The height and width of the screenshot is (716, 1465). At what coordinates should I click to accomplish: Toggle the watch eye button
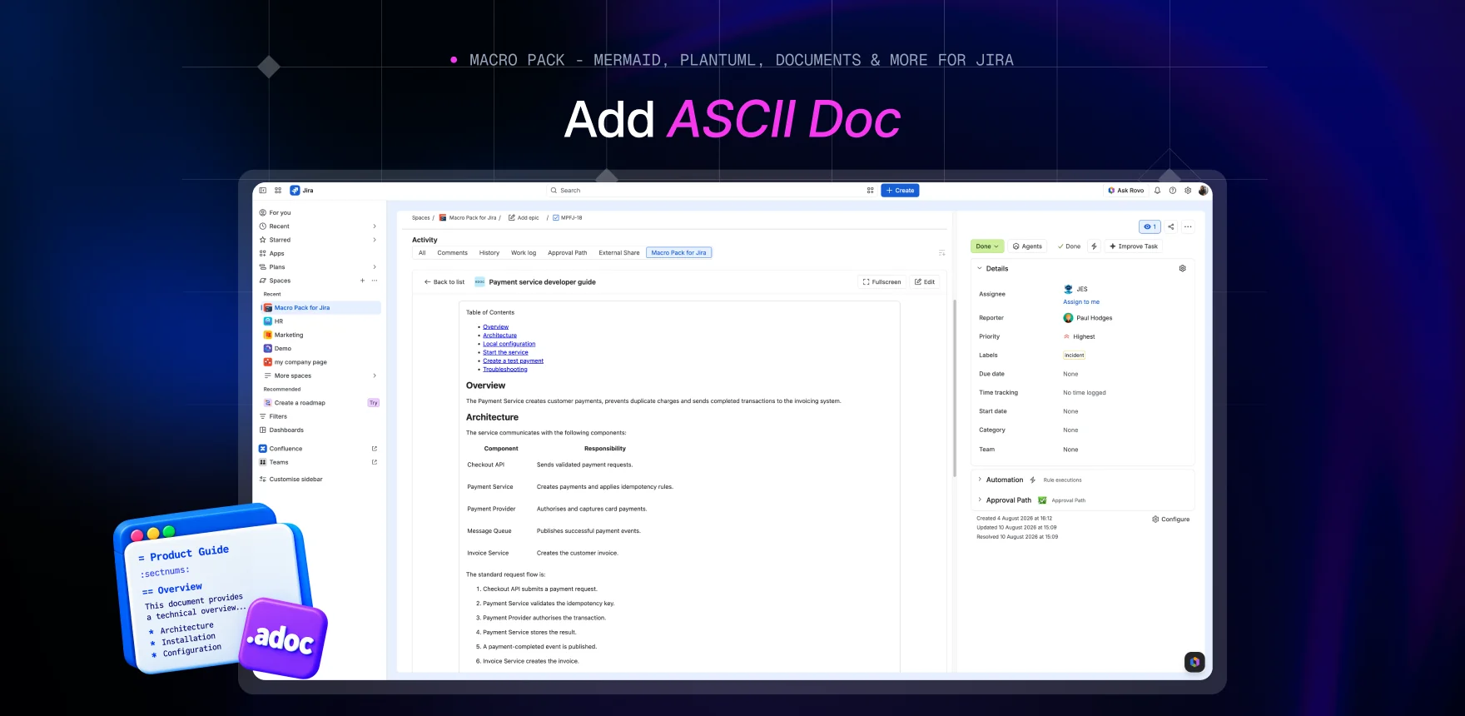coord(1150,226)
